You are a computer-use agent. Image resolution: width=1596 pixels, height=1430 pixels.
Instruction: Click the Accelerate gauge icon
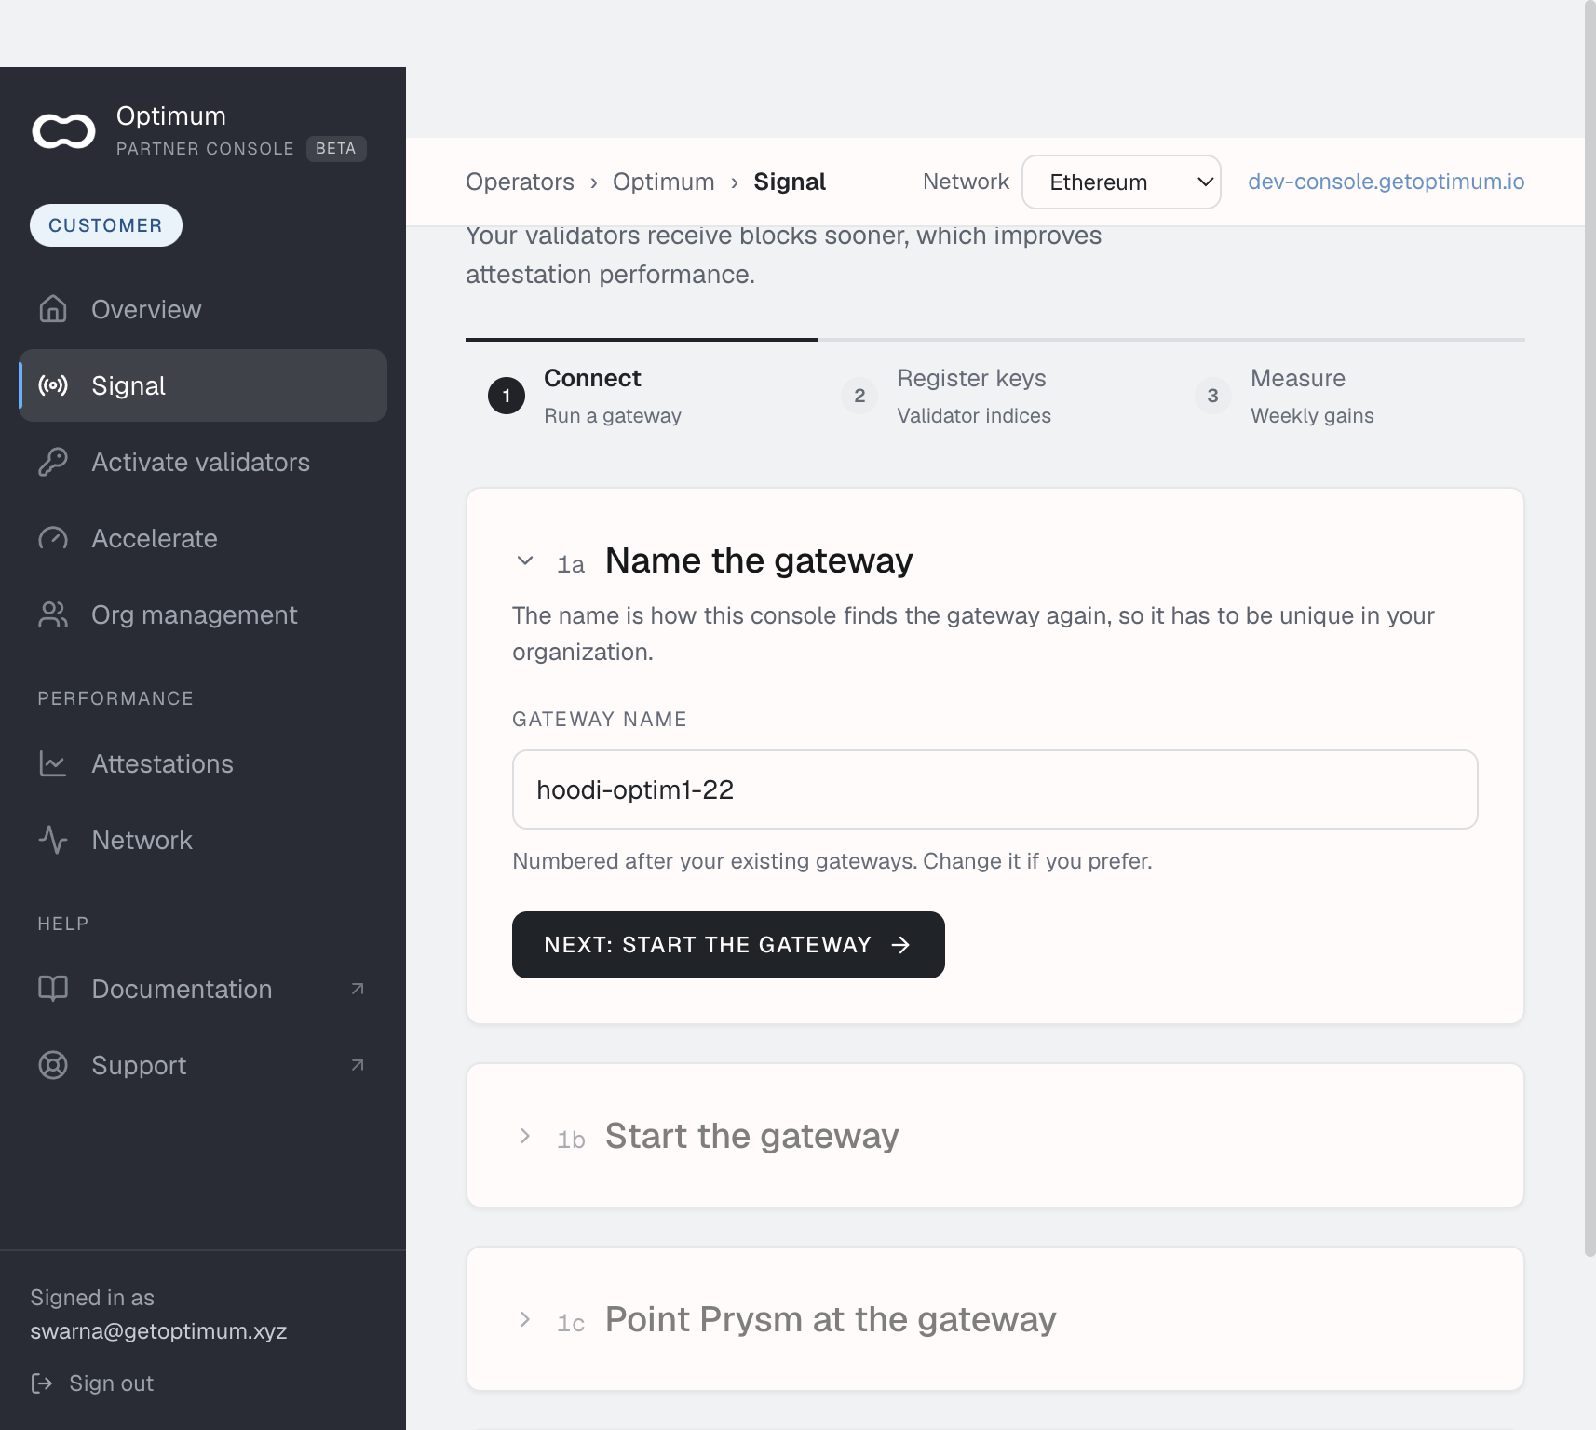pyautogui.click(x=53, y=538)
